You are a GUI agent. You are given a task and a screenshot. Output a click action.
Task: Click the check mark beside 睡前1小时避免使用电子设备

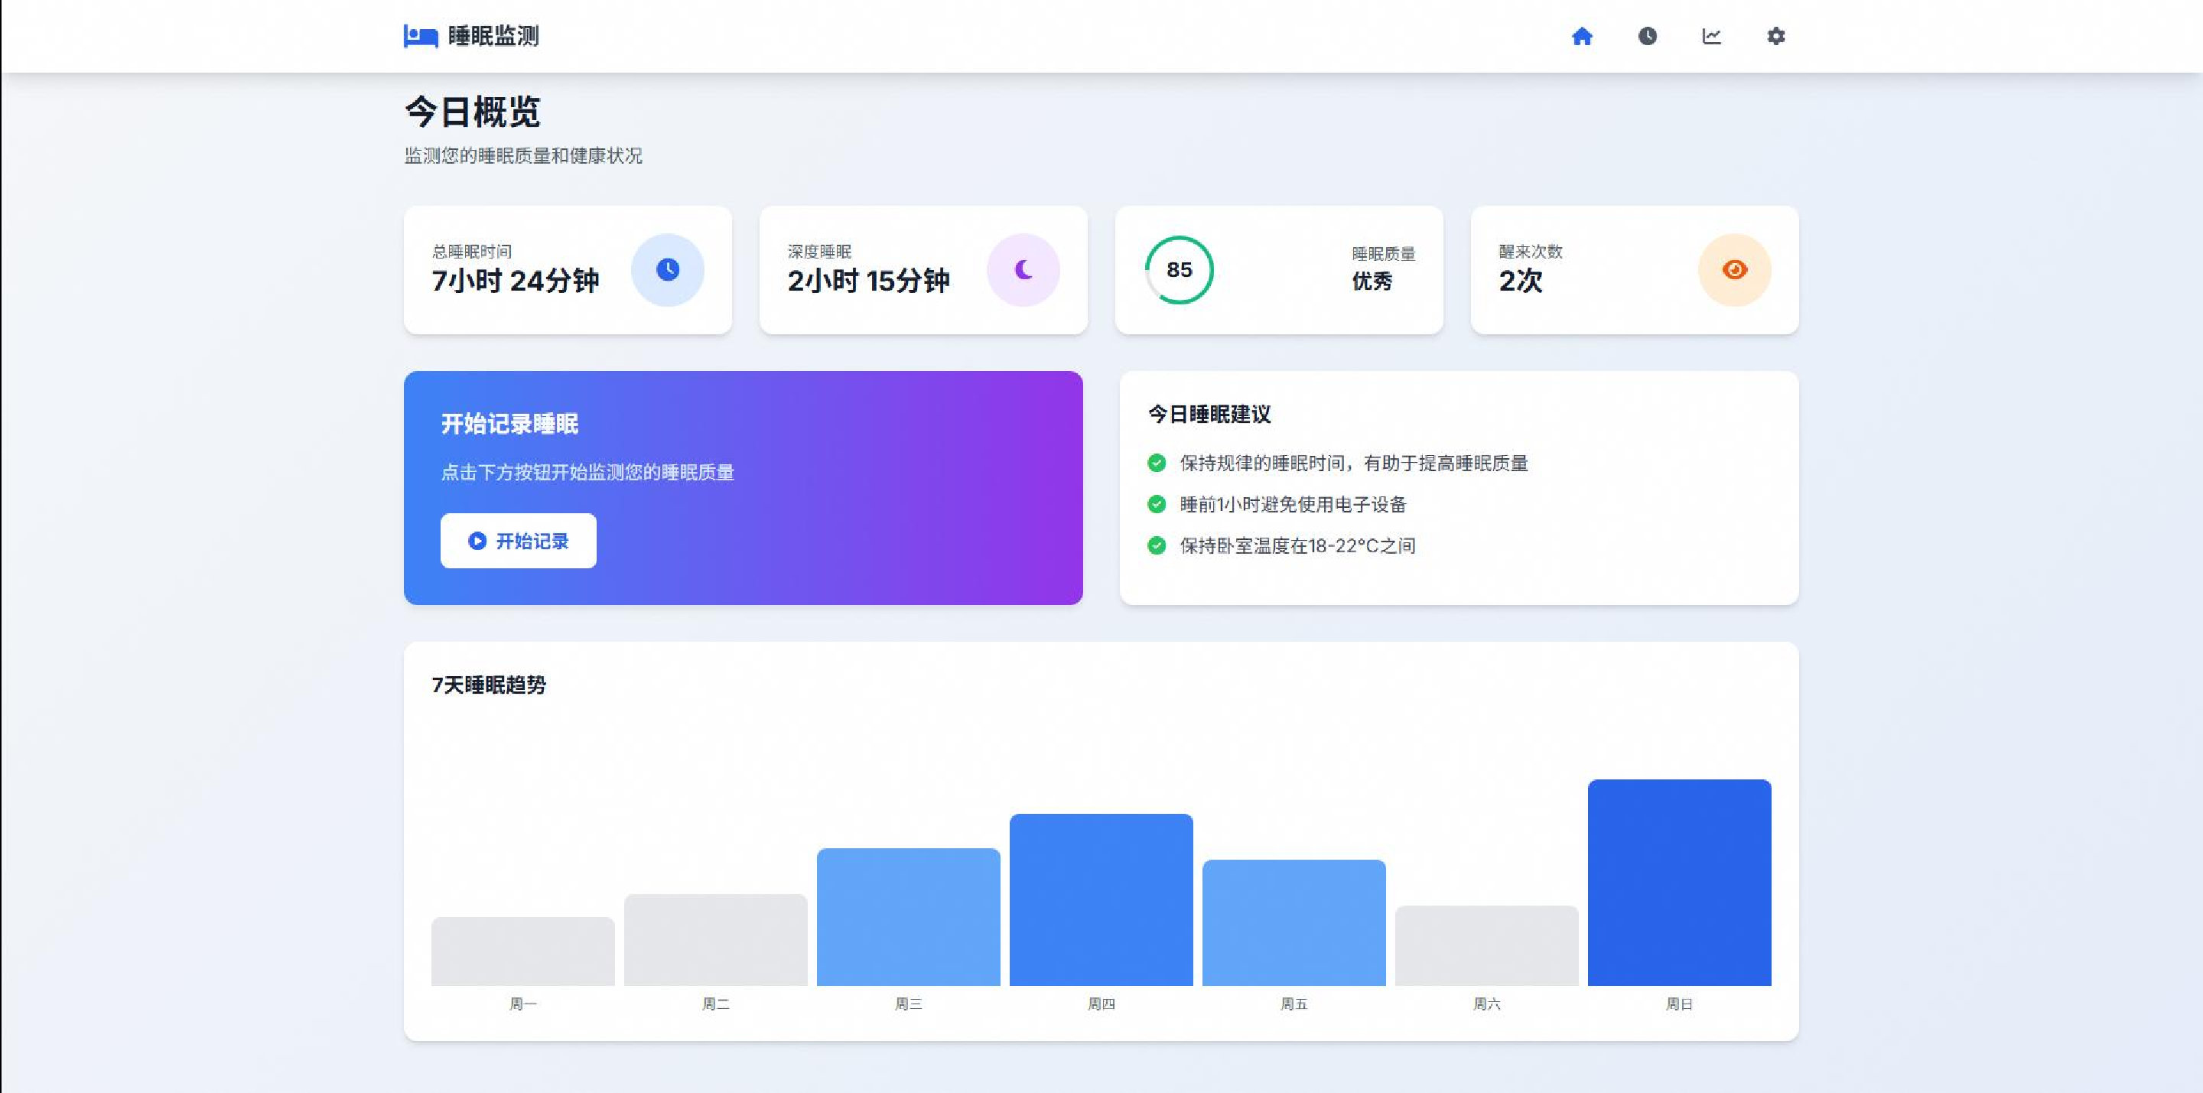pos(1157,504)
